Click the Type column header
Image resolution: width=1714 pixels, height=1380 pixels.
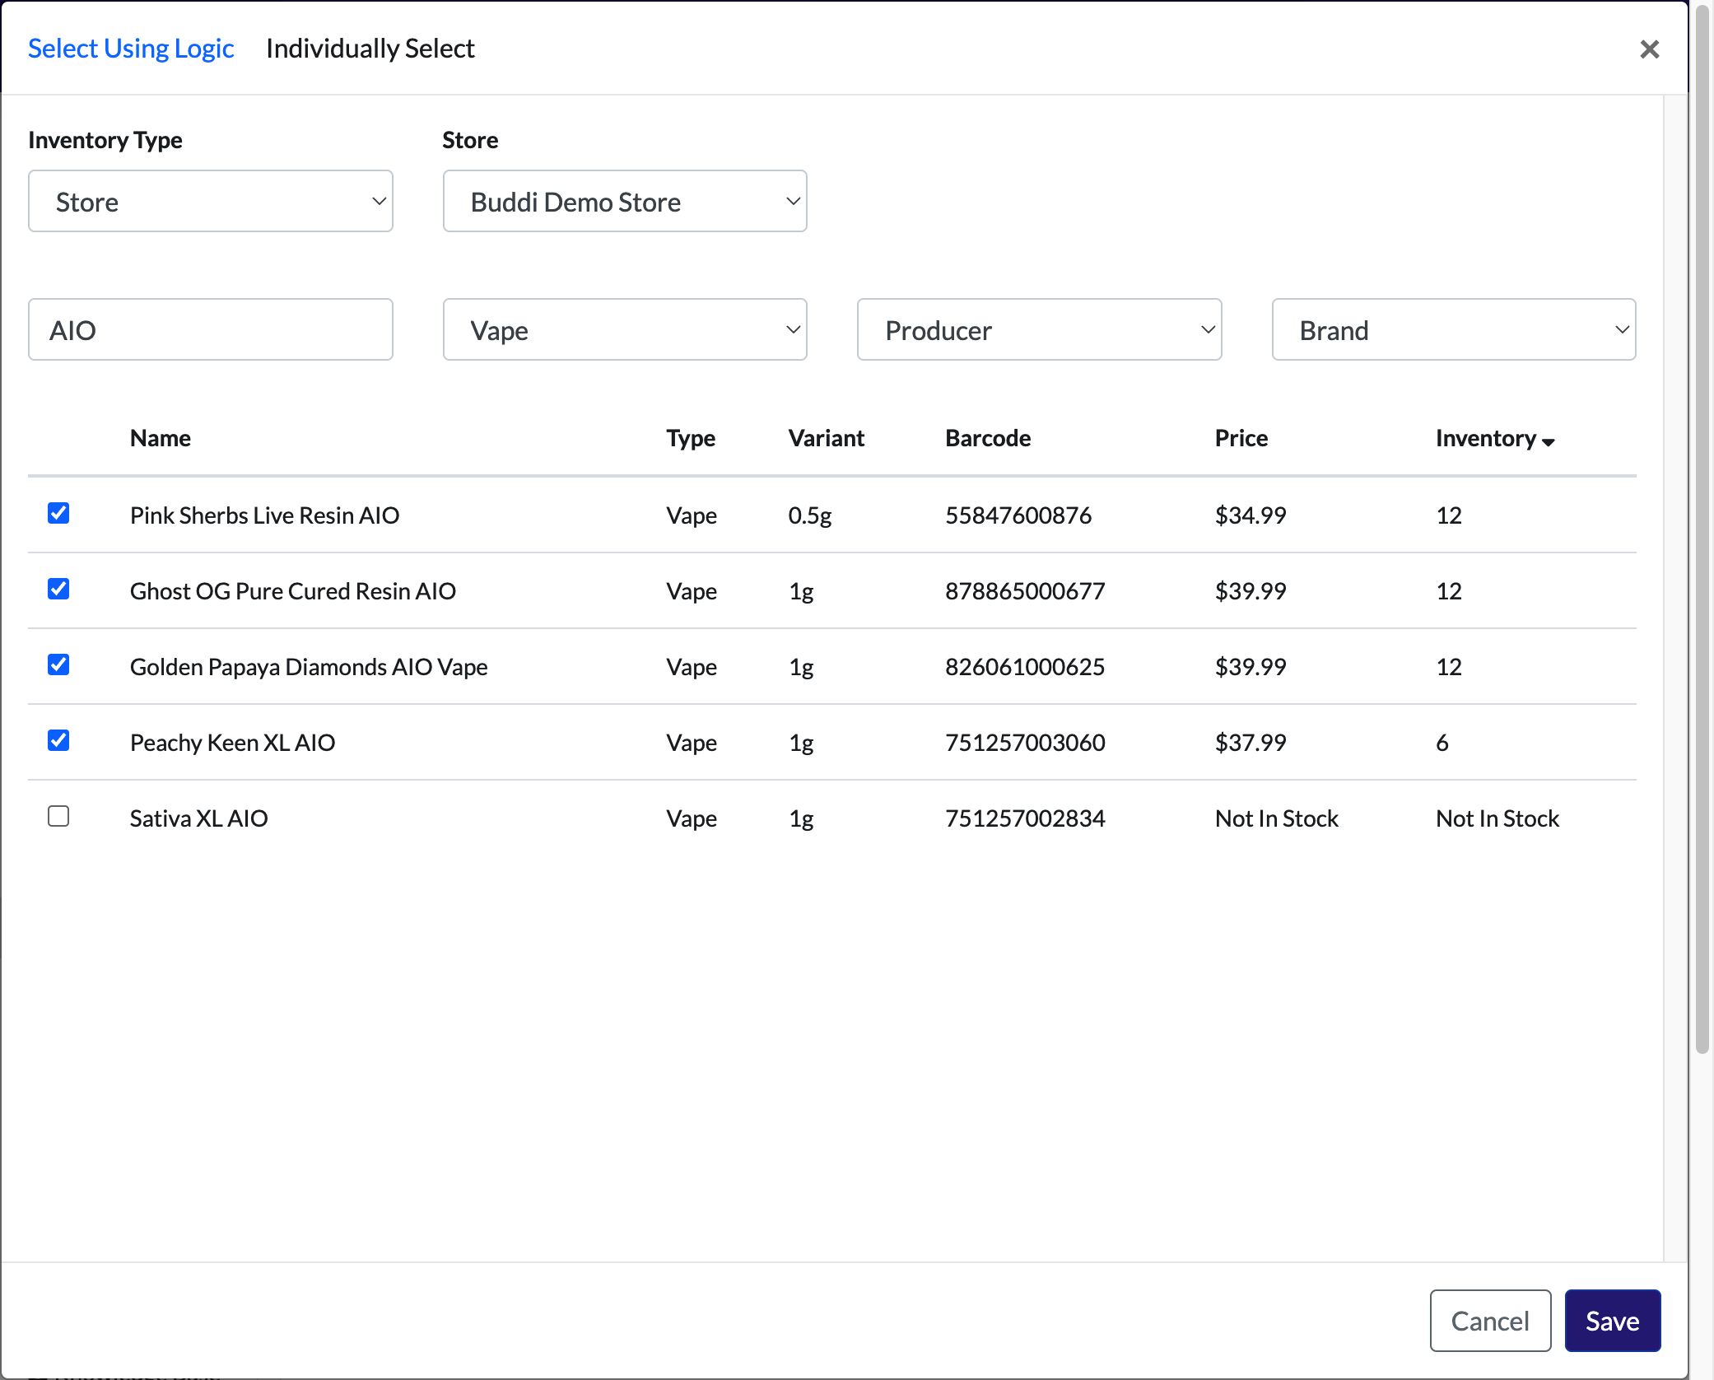pyautogui.click(x=691, y=438)
